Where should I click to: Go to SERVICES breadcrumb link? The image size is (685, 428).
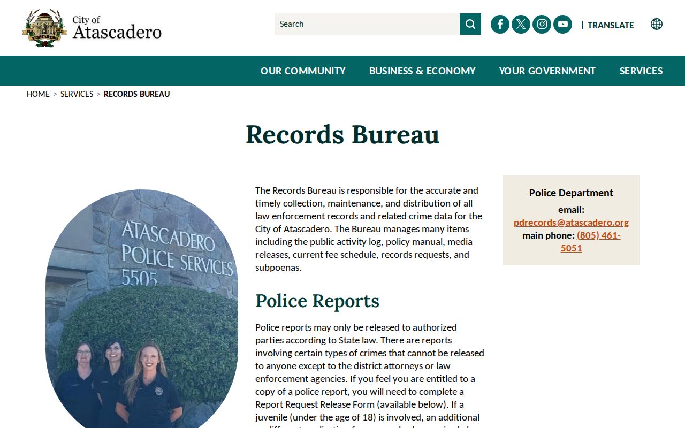click(x=77, y=94)
